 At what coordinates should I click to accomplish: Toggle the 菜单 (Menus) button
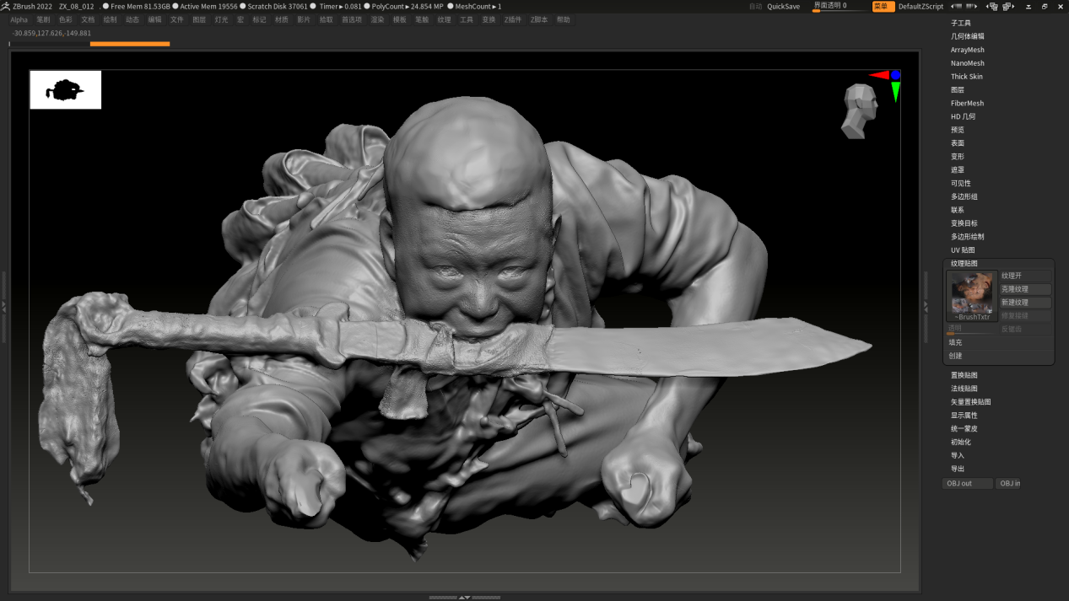tap(883, 6)
